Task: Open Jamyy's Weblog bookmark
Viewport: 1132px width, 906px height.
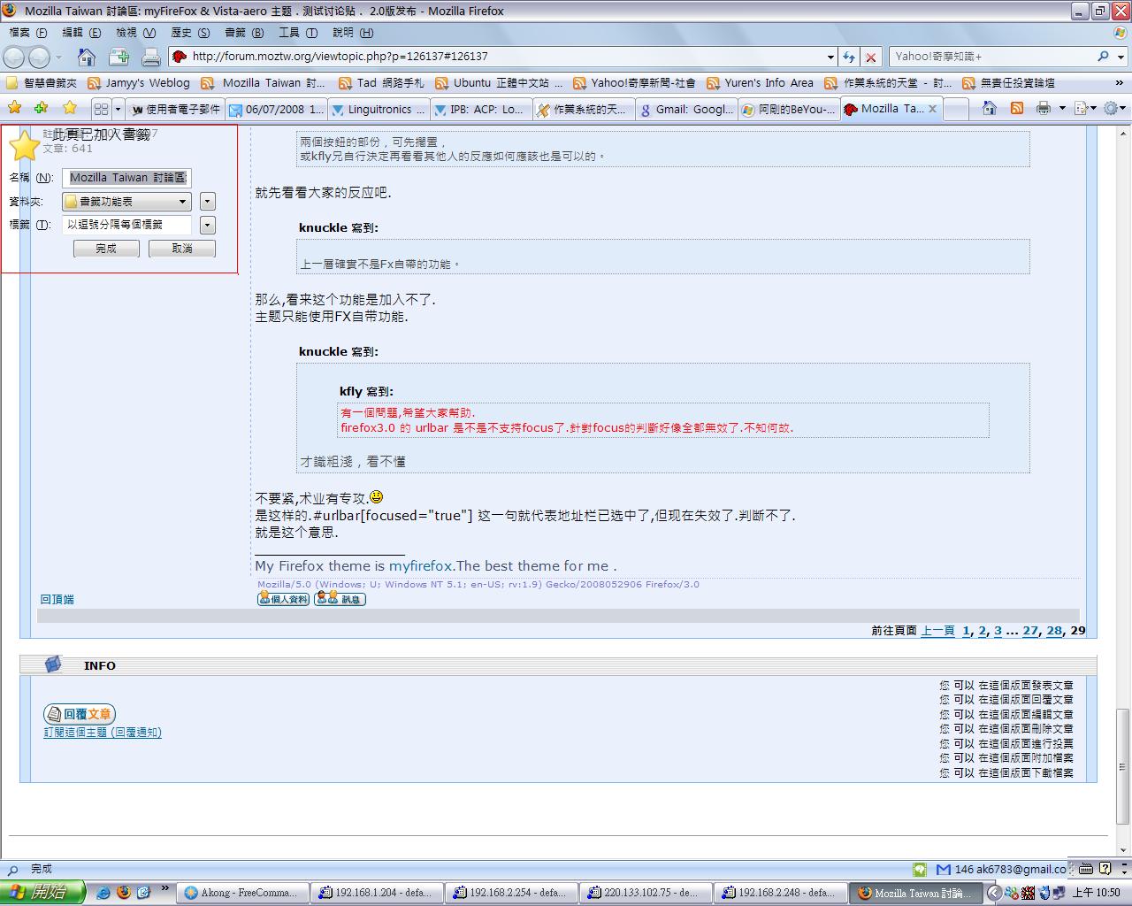Action: [138, 83]
